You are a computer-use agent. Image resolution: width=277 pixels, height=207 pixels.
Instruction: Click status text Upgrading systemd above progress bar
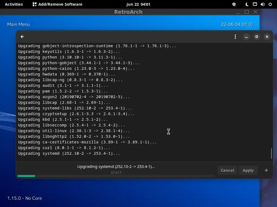[116, 167]
